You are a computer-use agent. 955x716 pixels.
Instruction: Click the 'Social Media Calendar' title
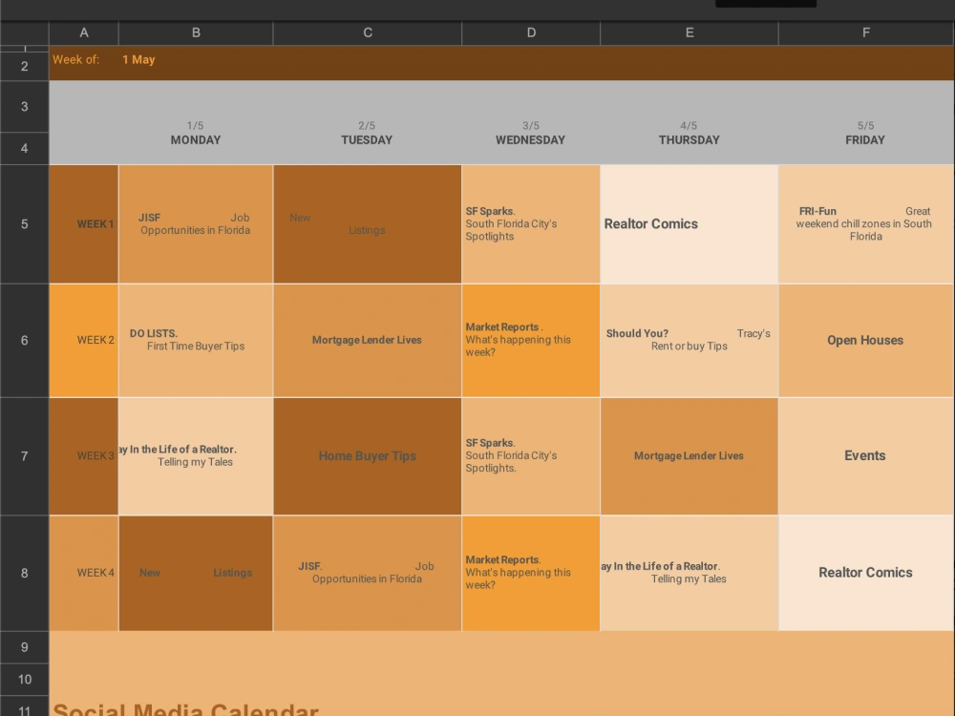[x=186, y=709]
